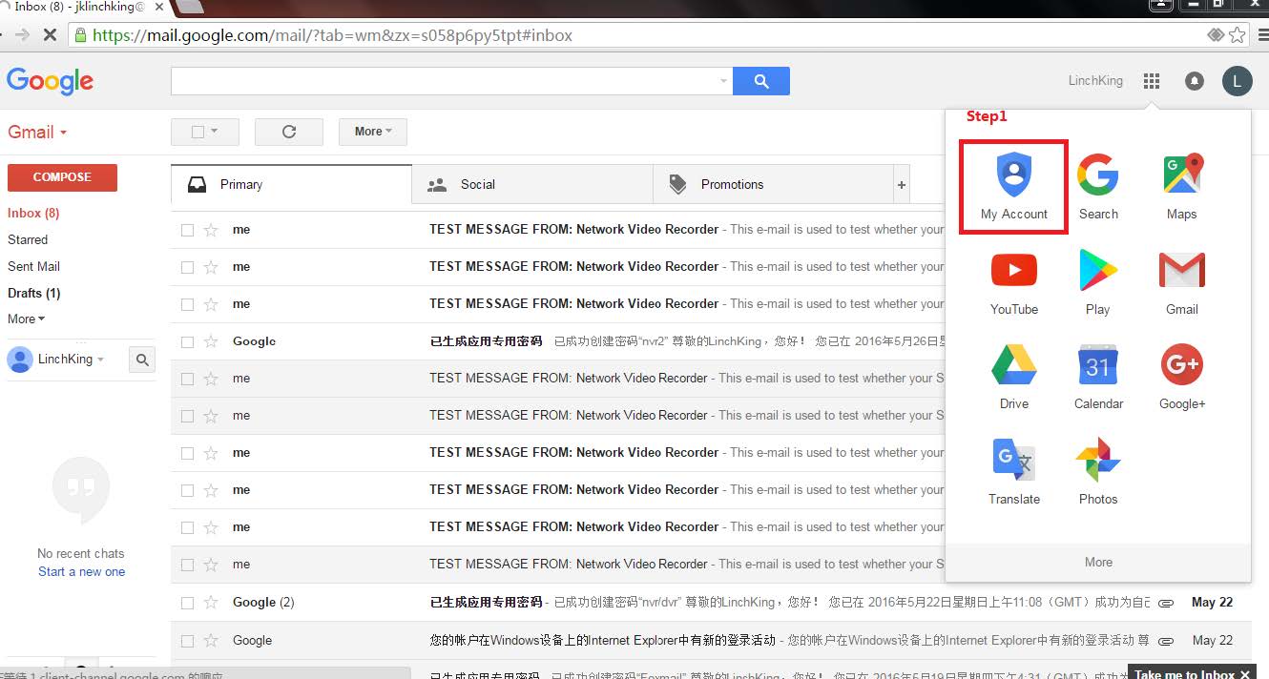The image size is (1269, 679).
Task: Open Google Drive app icon
Action: pos(1013,376)
